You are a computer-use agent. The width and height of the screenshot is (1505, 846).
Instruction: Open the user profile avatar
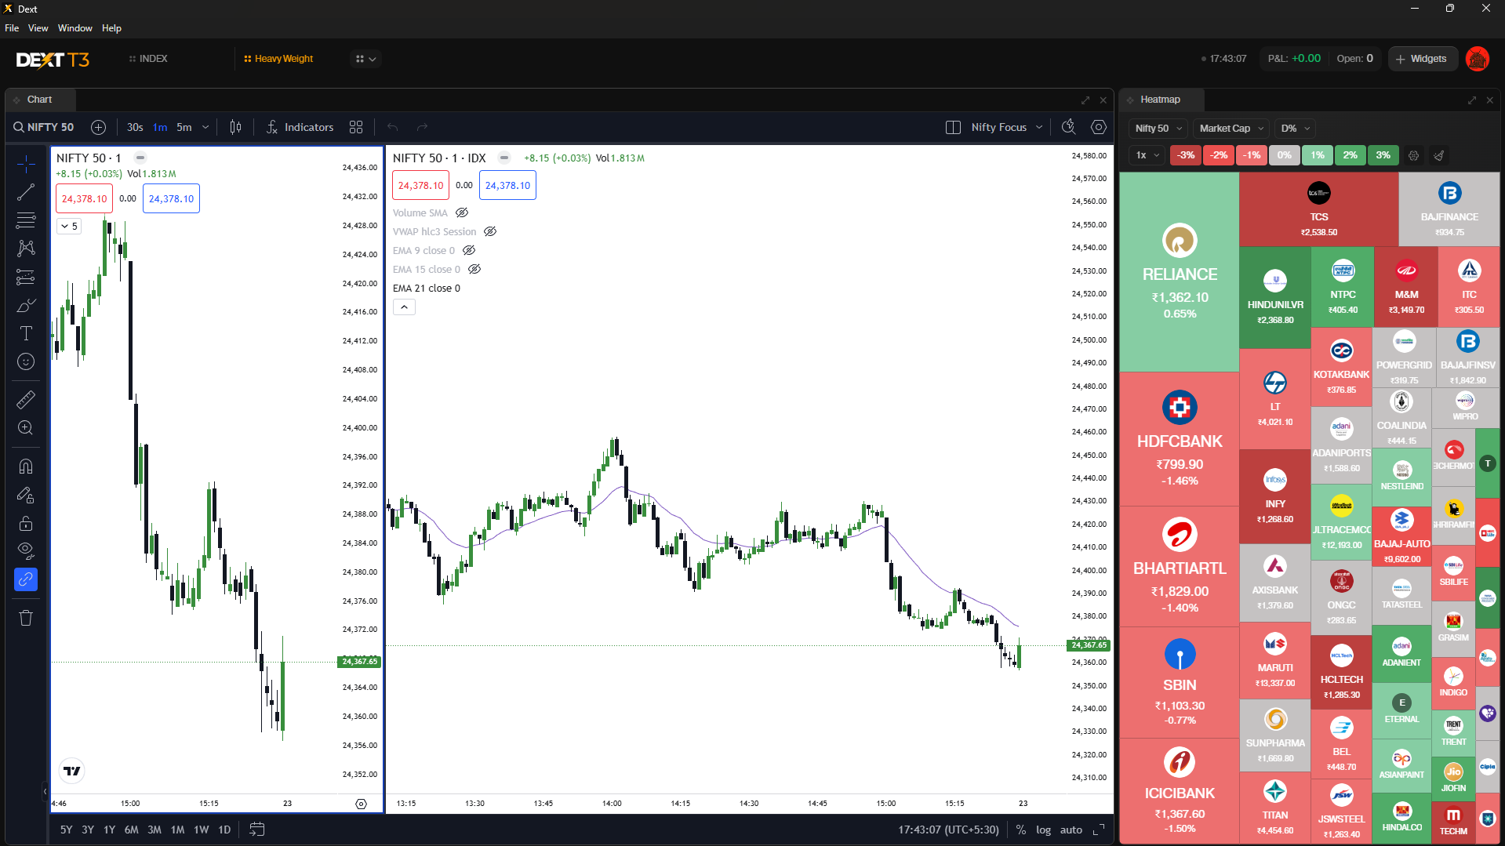(1478, 59)
